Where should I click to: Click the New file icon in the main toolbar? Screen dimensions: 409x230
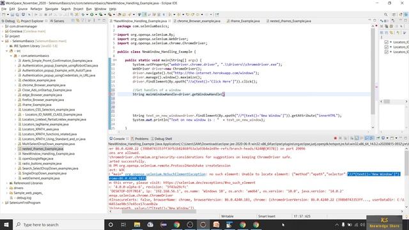pyautogui.click(x=4, y=15)
